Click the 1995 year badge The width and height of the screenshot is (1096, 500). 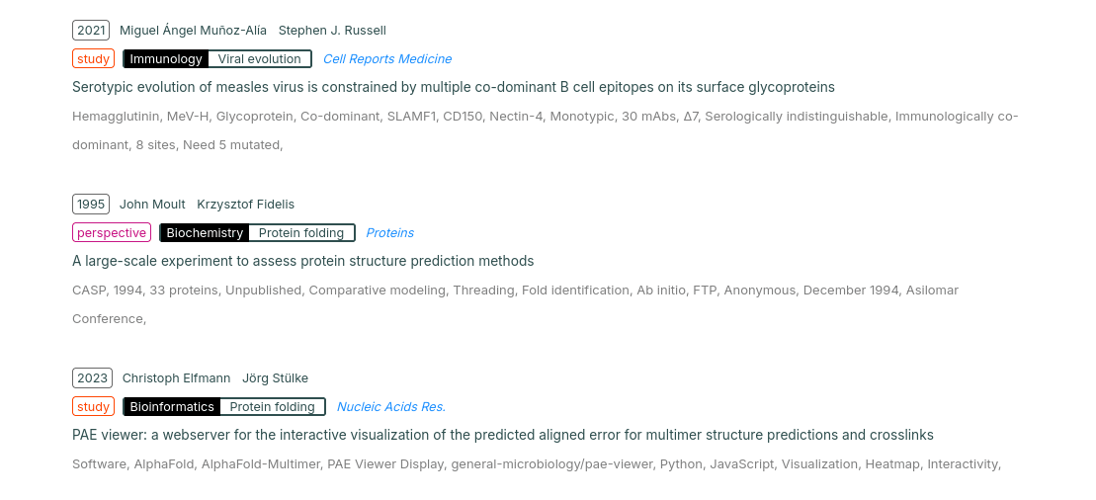[91, 205]
